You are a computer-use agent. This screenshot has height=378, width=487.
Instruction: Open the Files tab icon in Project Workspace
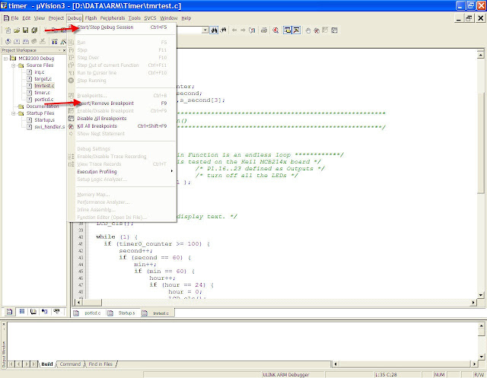tap(10, 312)
